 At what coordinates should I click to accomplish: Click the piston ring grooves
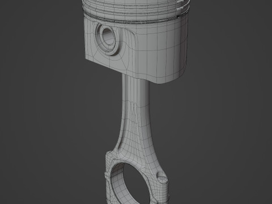tap(136, 12)
